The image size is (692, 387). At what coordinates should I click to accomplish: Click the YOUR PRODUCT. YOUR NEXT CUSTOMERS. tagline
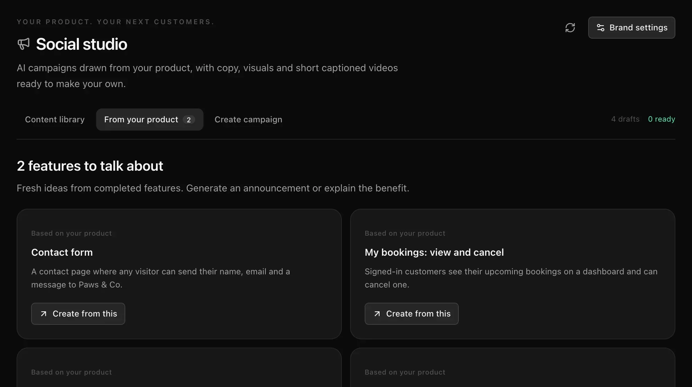click(x=116, y=22)
